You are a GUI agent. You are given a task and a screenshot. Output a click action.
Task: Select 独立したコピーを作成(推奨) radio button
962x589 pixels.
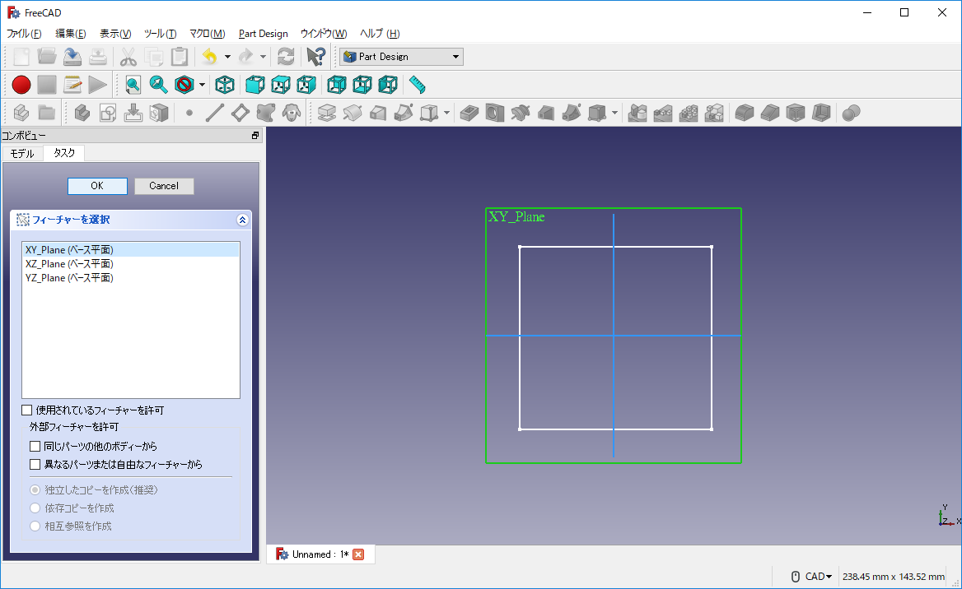click(x=35, y=489)
